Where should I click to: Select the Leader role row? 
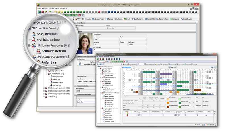tap(86, 100)
